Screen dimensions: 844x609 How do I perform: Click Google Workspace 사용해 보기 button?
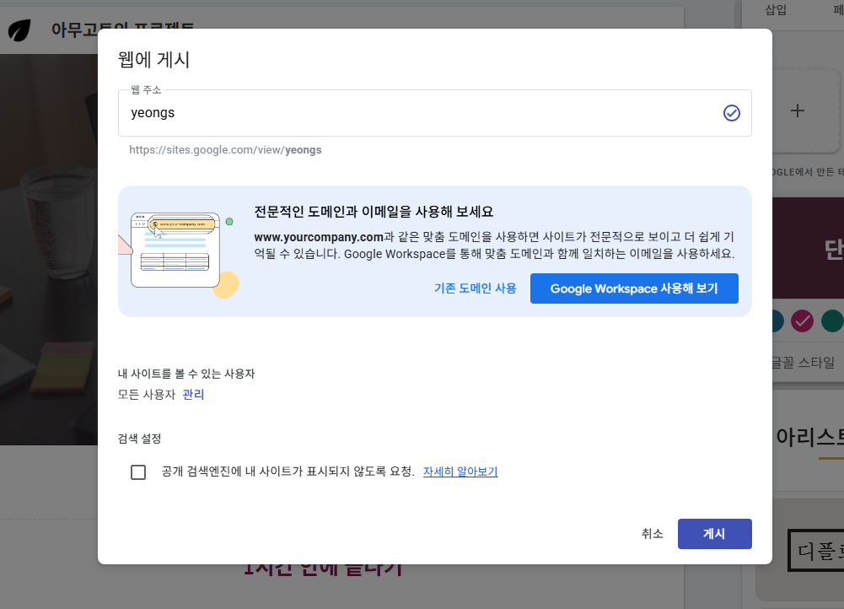coord(634,288)
